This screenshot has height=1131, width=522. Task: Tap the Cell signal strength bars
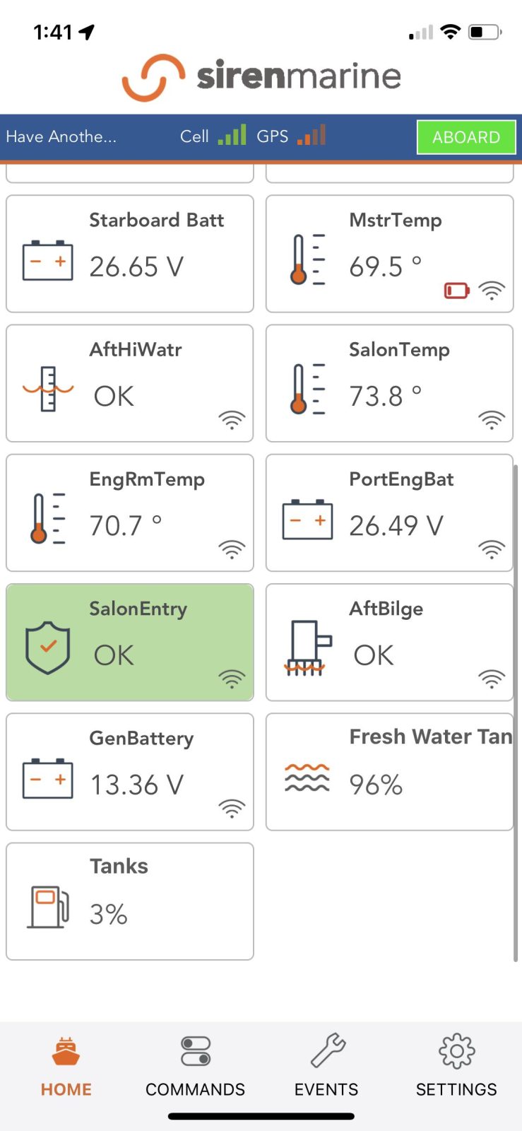coord(232,135)
